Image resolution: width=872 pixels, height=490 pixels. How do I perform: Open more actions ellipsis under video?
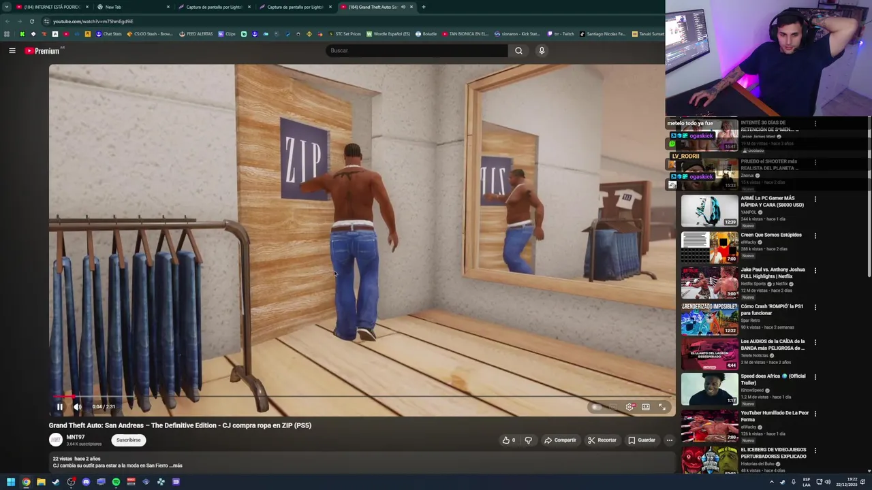coord(670,440)
